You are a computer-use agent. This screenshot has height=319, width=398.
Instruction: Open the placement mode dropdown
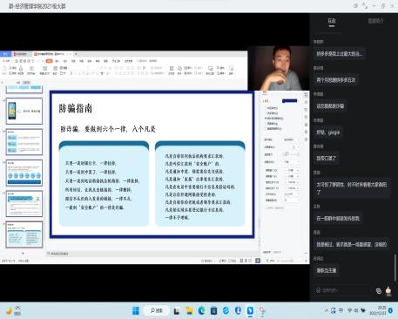pos(291,162)
